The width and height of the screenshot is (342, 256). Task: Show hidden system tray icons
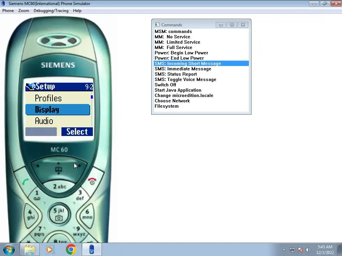coord(284,250)
